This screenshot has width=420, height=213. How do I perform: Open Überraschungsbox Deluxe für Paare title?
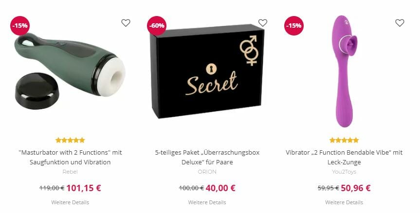click(x=207, y=158)
